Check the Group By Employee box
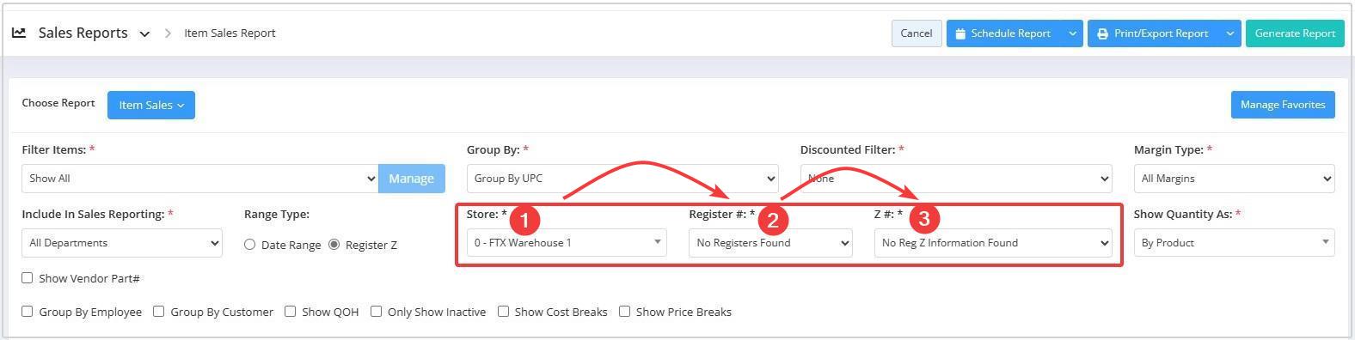Image resolution: width=1355 pixels, height=340 pixels. 28,312
